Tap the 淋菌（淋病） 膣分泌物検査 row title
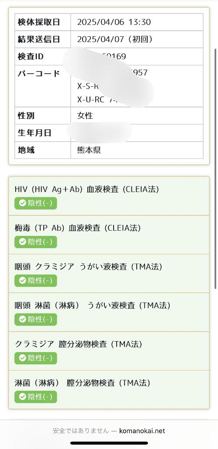 (x=83, y=383)
